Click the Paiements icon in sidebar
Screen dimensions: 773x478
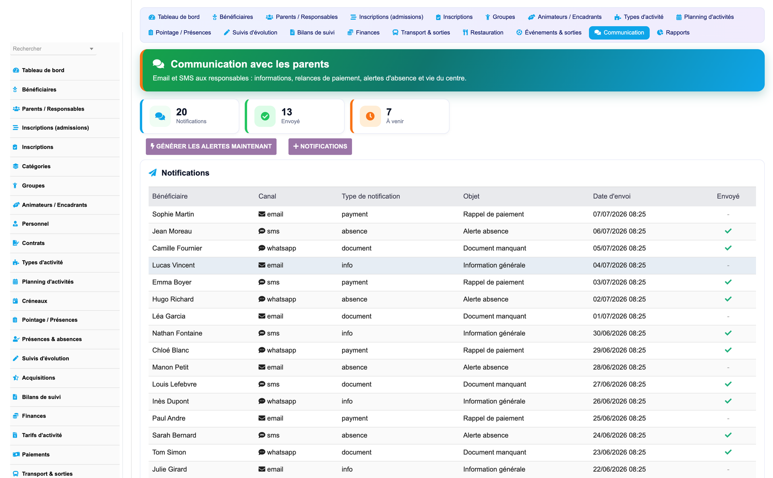16,455
